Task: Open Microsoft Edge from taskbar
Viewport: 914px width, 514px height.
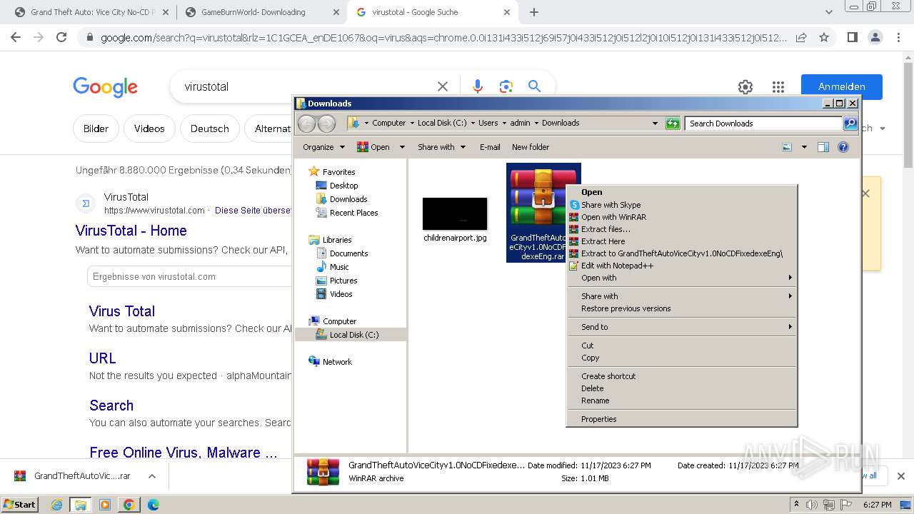Action: point(153,505)
